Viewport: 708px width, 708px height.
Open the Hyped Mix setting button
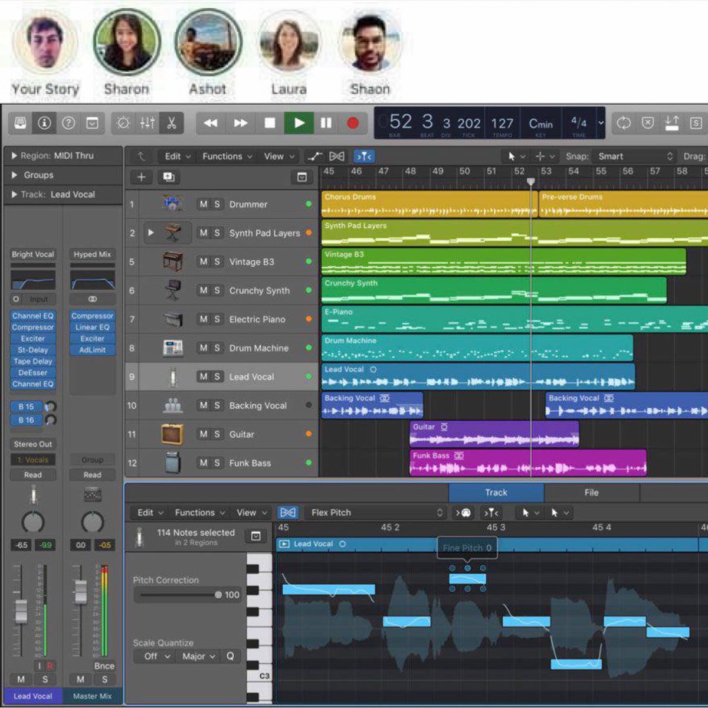pyautogui.click(x=93, y=254)
